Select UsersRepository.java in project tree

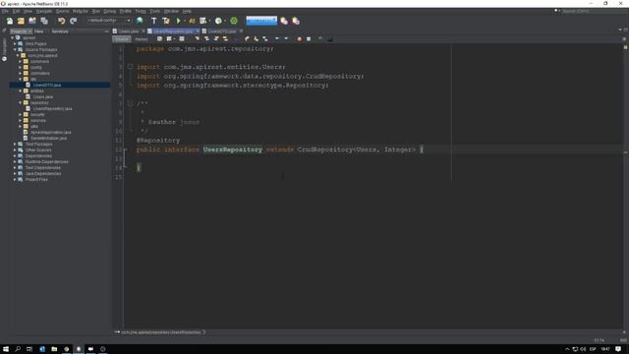(x=52, y=109)
